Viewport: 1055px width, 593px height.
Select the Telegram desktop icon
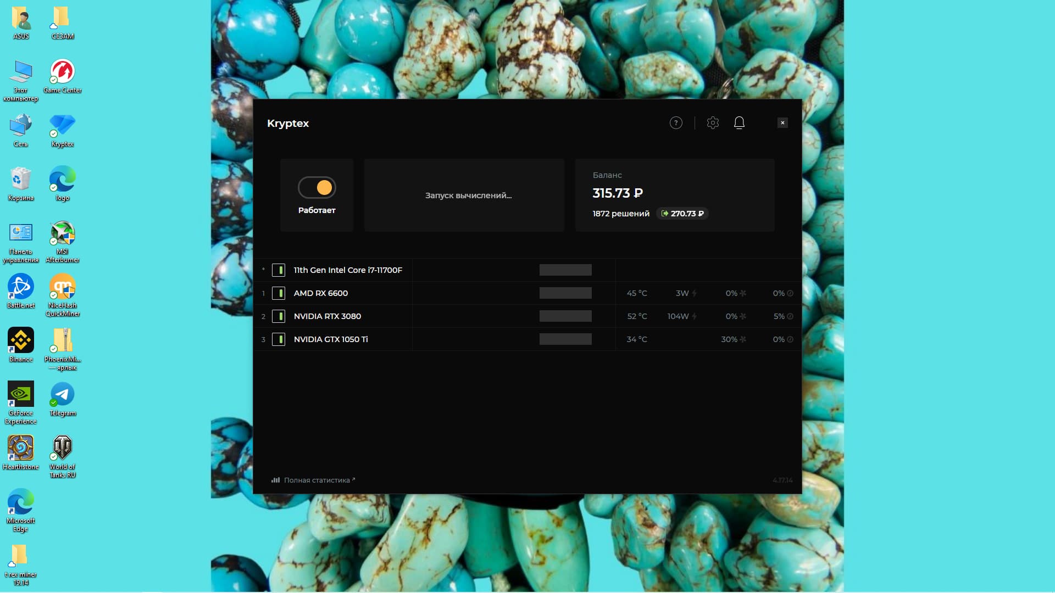(x=63, y=399)
